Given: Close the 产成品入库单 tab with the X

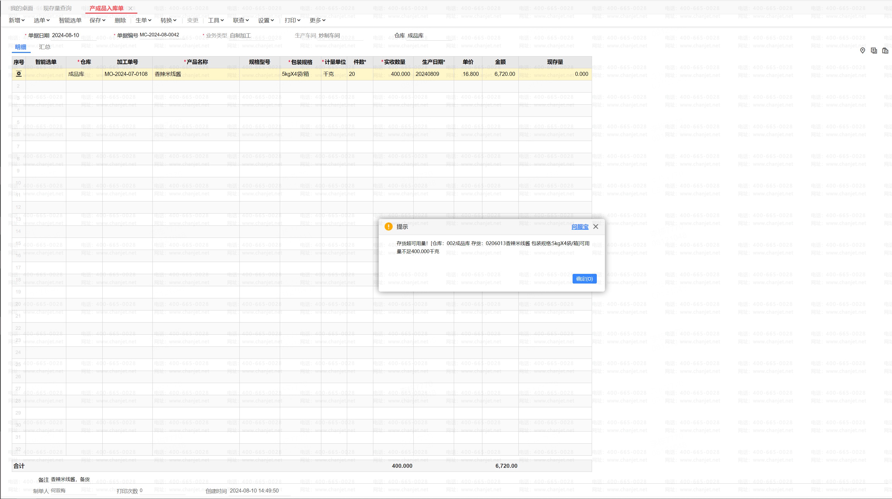Looking at the screenshot, I should (131, 8).
